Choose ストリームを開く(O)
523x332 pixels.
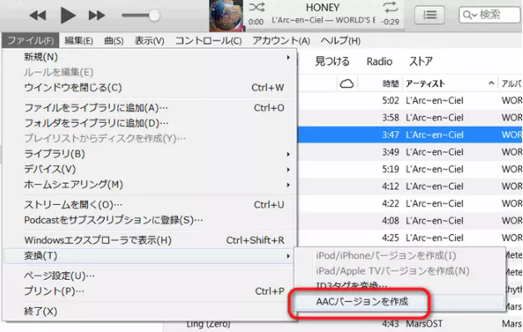(x=150, y=204)
